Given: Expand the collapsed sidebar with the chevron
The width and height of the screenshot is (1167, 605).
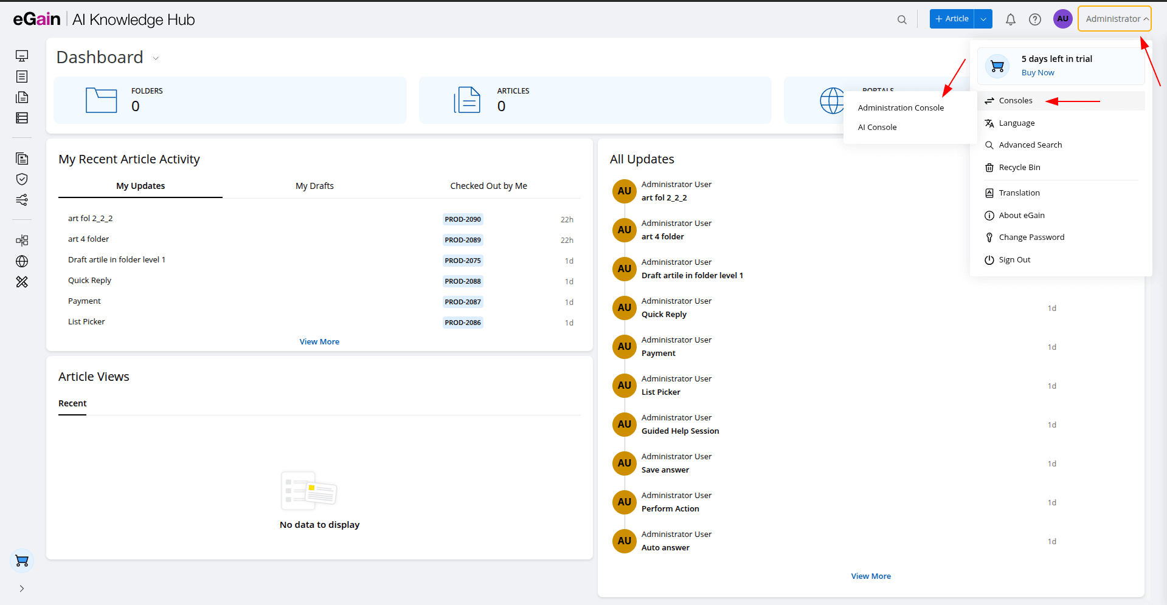Looking at the screenshot, I should click(22, 588).
